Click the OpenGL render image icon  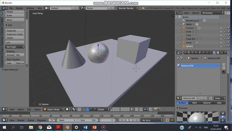pos(155,110)
